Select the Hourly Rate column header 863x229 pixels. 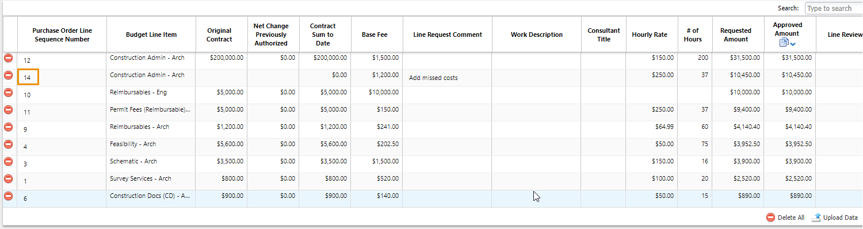pyautogui.click(x=650, y=35)
